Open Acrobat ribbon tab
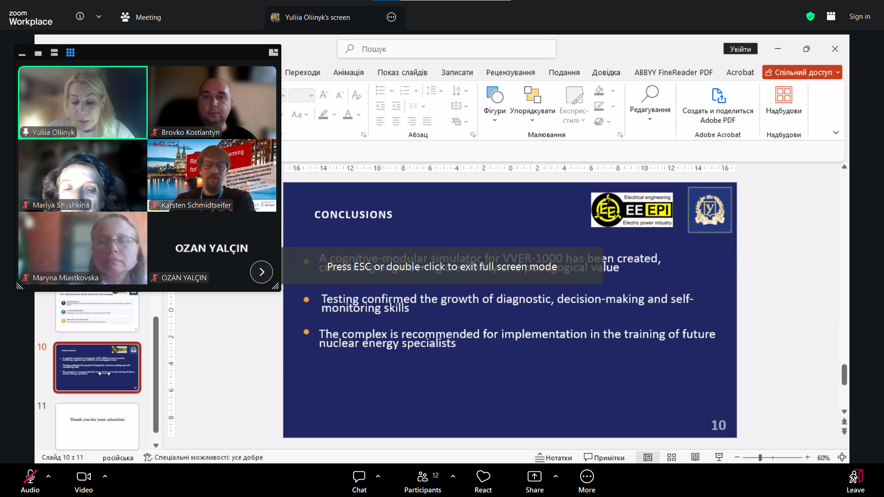Screen dimensions: 884x497 click(x=740, y=72)
